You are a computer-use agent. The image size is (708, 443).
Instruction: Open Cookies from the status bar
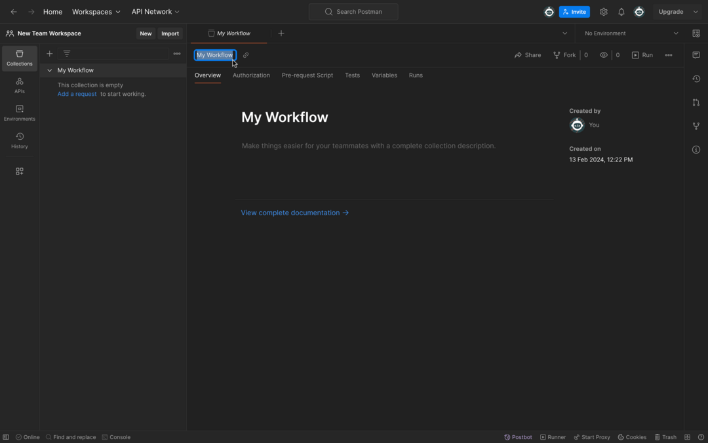632,437
